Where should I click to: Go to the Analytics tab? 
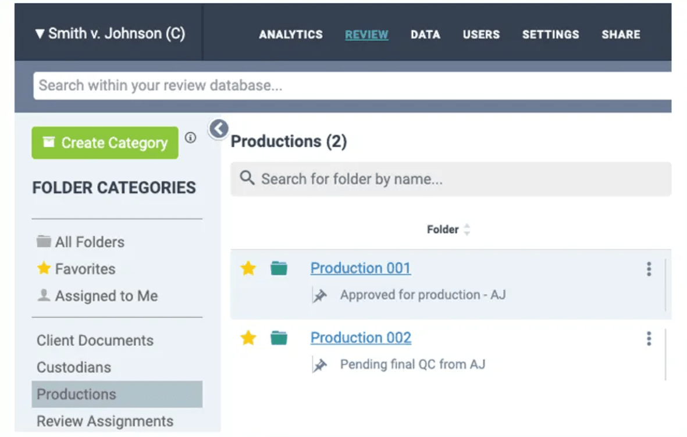click(290, 34)
